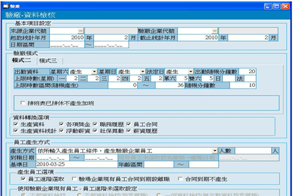Click the 日期區間 end date field
Image resolution: width=293 pixels, height=196 pixels.
[x=111, y=45]
